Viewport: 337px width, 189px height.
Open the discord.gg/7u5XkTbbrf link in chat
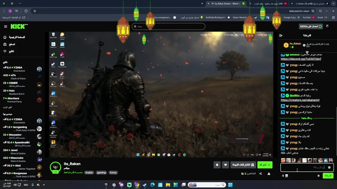click(x=301, y=59)
